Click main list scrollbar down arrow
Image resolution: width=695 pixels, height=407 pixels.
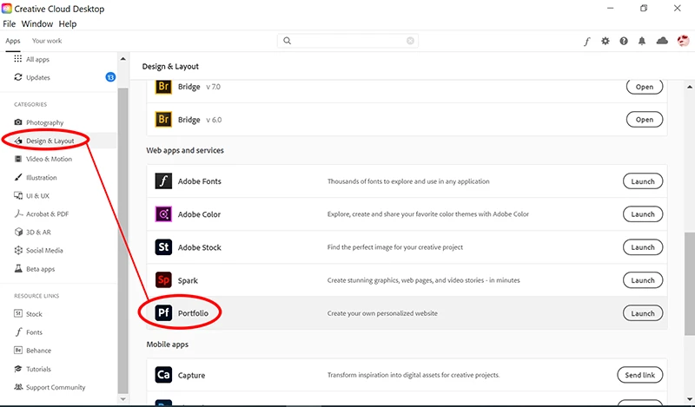[x=690, y=399]
